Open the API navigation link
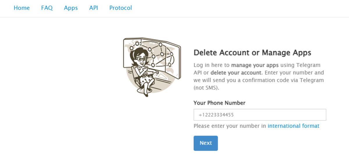349x155 pixels. pos(93,8)
